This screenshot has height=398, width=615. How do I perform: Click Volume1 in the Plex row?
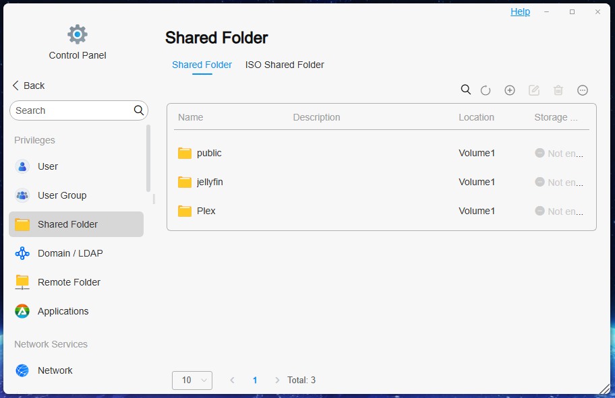477,211
